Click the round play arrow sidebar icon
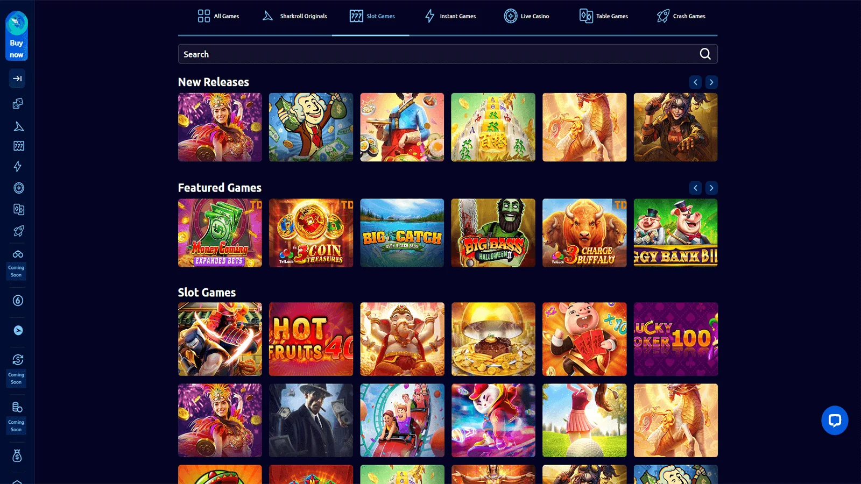This screenshot has height=484, width=861. click(x=18, y=330)
